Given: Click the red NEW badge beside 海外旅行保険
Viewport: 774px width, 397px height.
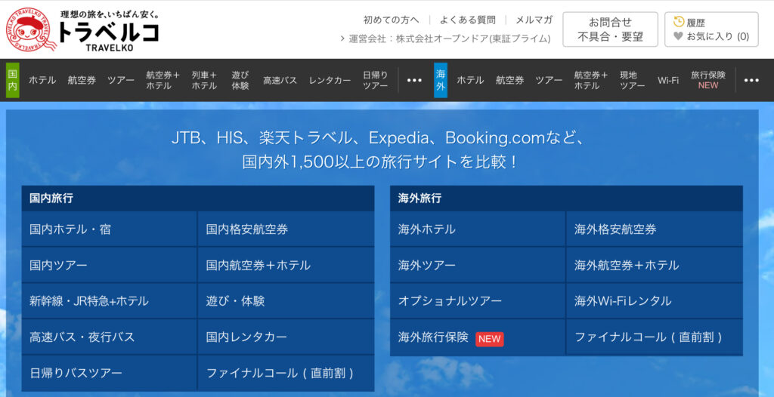Looking at the screenshot, I should [x=489, y=339].
